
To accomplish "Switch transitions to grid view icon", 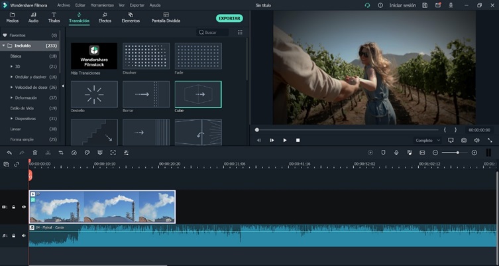I will pyautogui.click(x=240, y=32).
